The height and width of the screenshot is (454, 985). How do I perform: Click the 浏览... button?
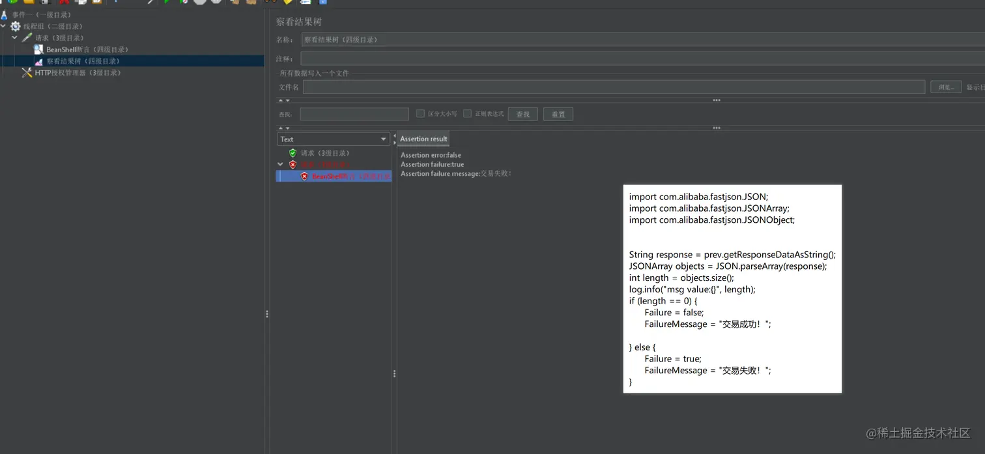pos(946,87)
